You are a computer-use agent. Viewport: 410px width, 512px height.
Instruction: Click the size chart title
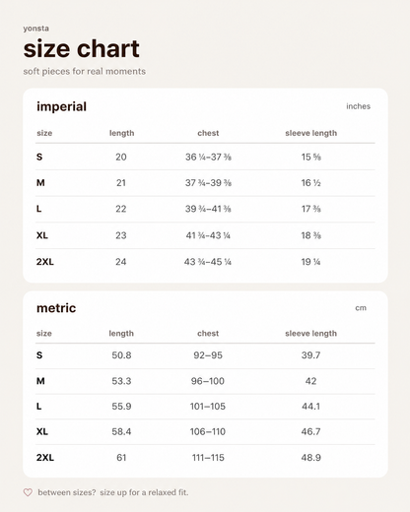coord(82,49)
